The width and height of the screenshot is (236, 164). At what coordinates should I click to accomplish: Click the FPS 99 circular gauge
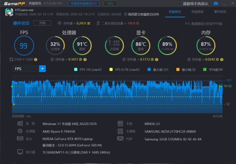coord(24,46)
